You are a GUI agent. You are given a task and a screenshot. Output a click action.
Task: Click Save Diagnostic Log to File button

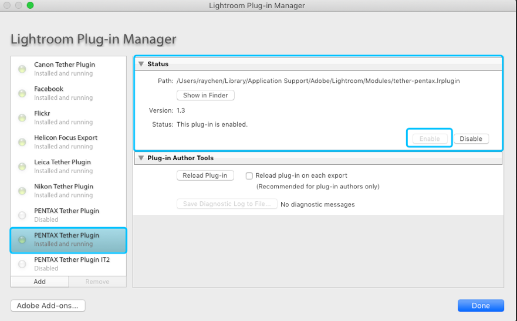coord(227,204)
